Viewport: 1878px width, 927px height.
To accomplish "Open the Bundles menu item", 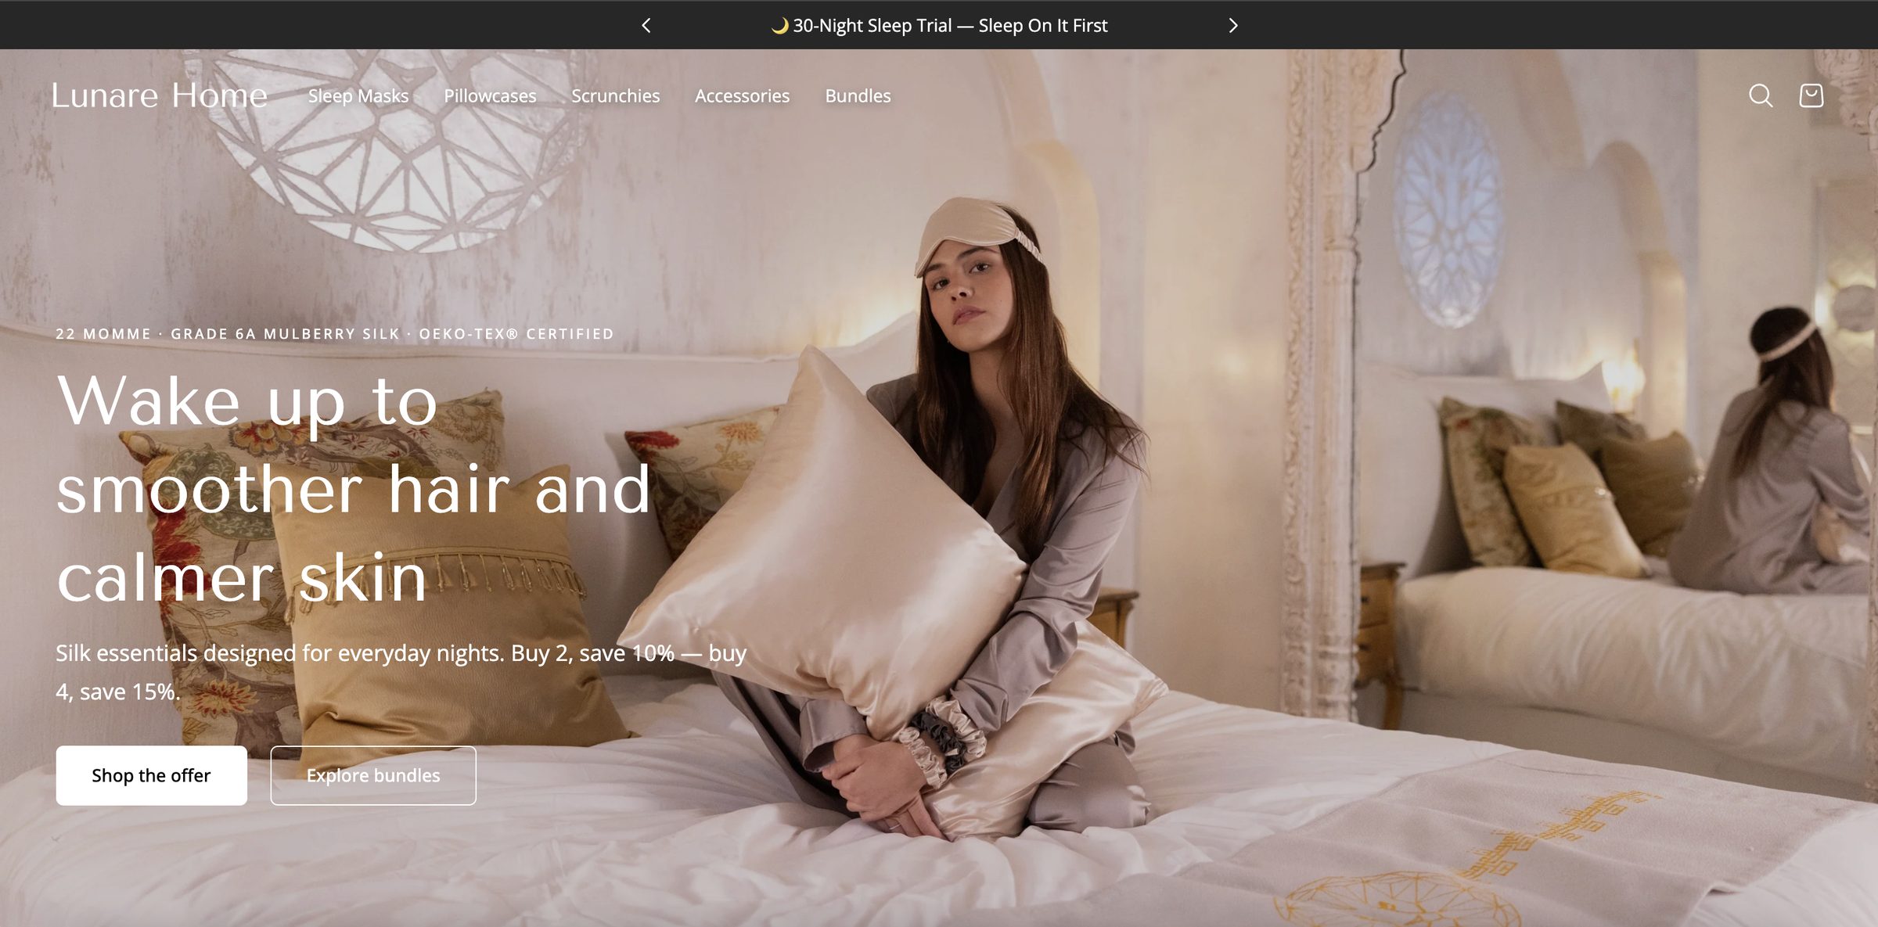I will 858,95.
